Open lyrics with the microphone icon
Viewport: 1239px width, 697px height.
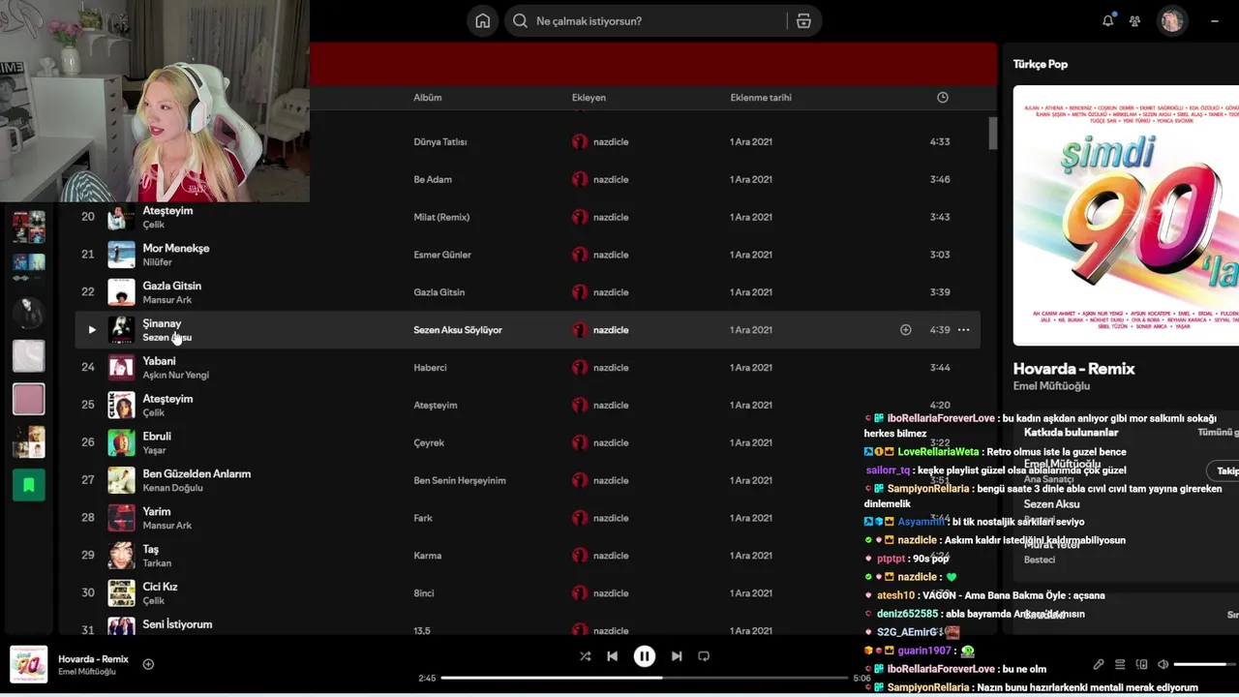pyautogui.click(x=1098, y=665)
